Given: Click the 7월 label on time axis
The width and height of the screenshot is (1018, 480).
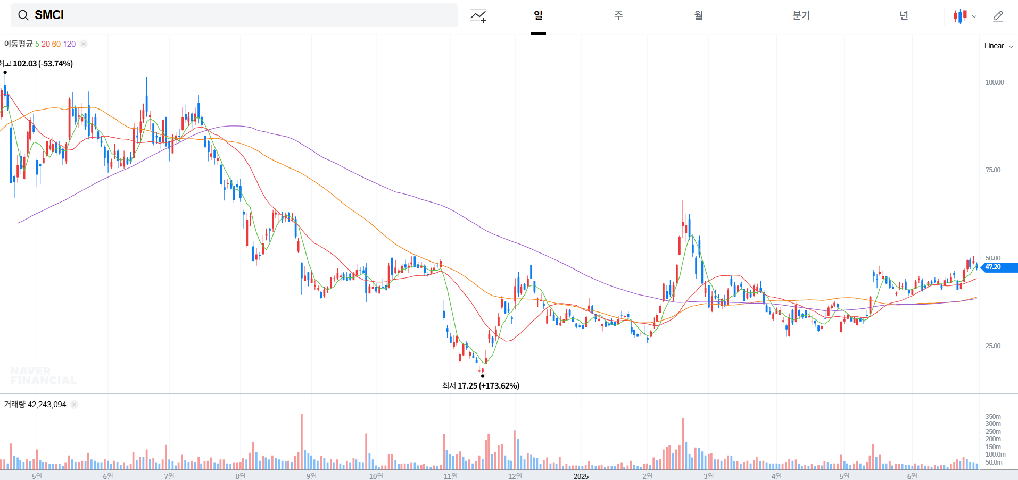Looking at the screenshot, I should [169, 476].
